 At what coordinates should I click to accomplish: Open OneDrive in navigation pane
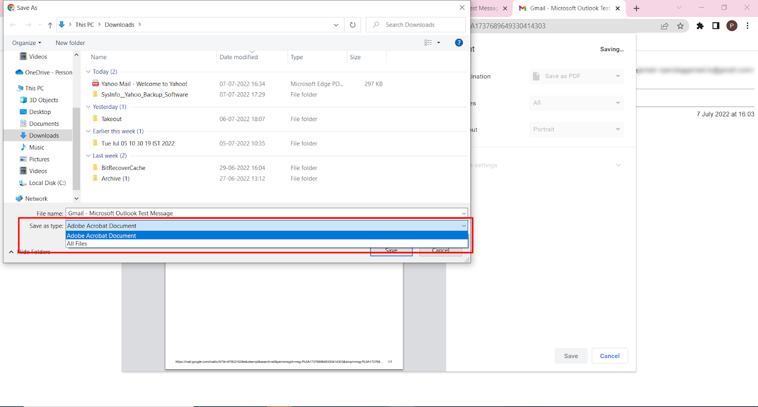44,72
